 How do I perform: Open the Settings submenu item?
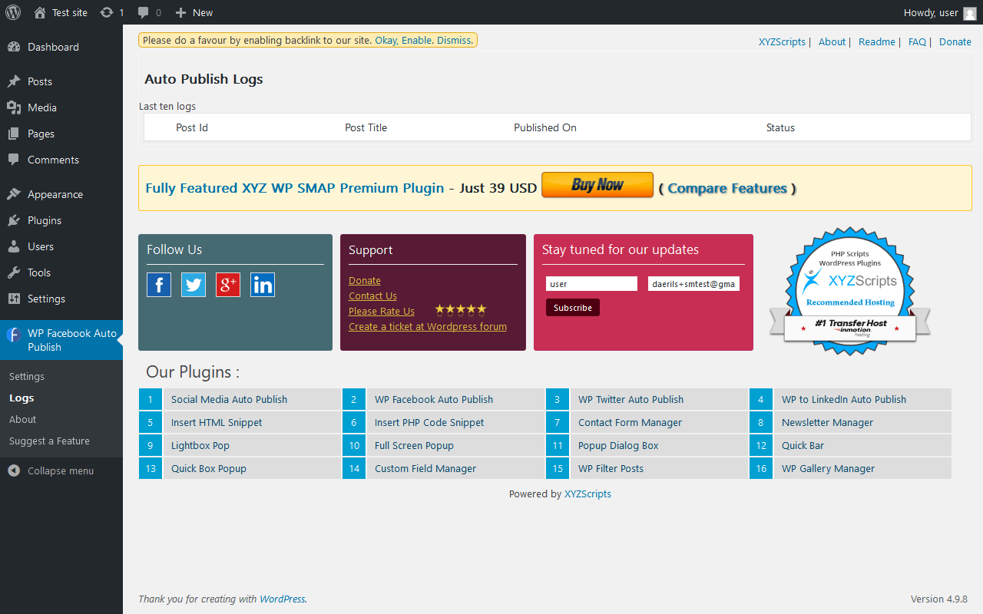(27, 376)
